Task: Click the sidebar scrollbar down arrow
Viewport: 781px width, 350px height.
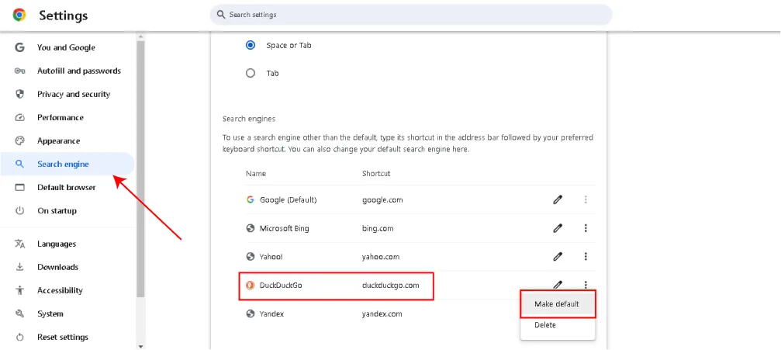Action: [x=140, y=346]
